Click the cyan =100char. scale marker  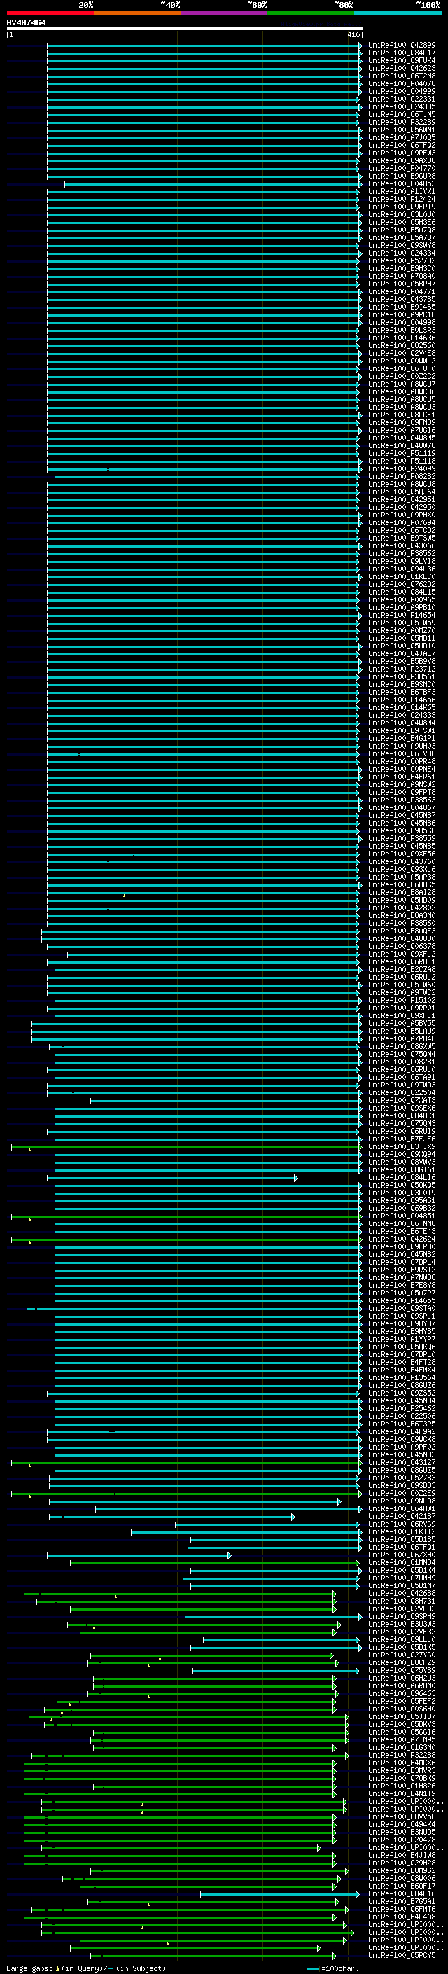tap(313, 1968)
